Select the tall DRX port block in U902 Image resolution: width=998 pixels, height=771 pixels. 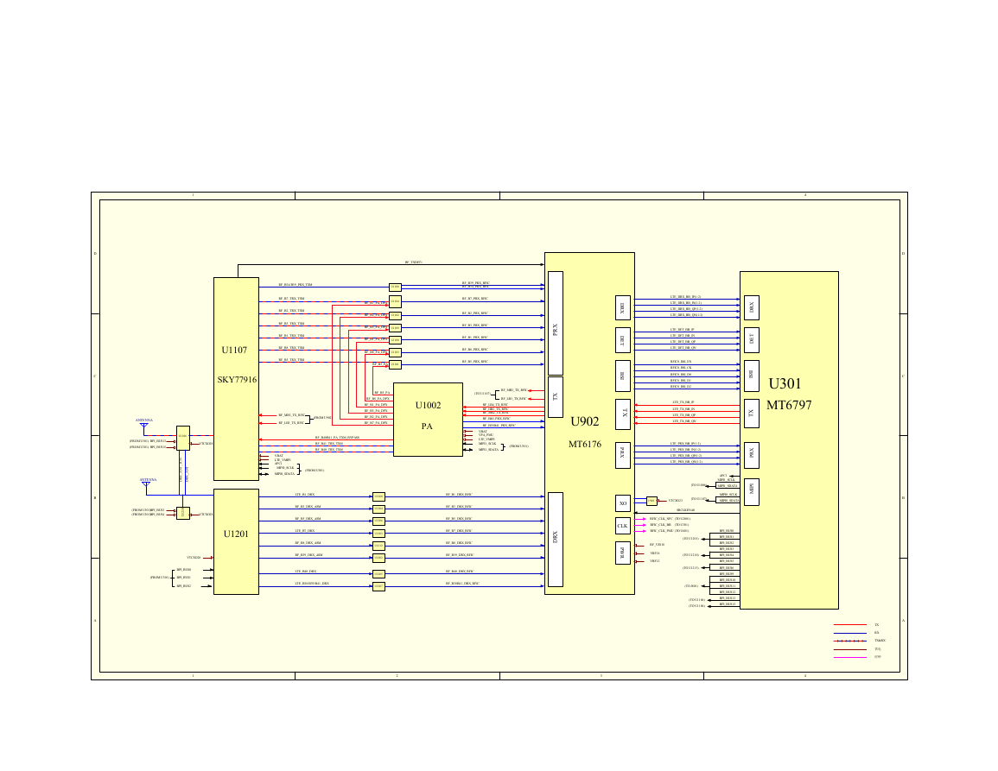[555, 540]
